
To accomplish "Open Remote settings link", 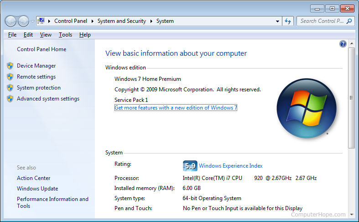I will [x=36, y=77].
